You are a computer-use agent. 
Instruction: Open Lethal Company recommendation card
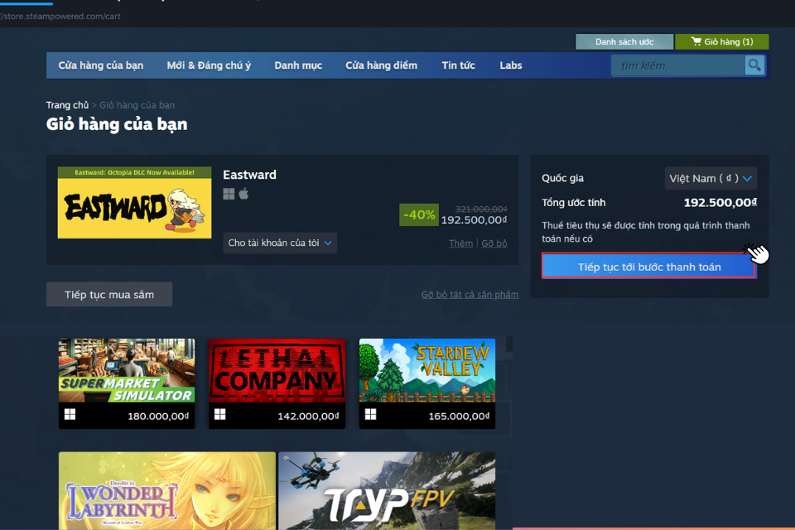tap(277, 383)
